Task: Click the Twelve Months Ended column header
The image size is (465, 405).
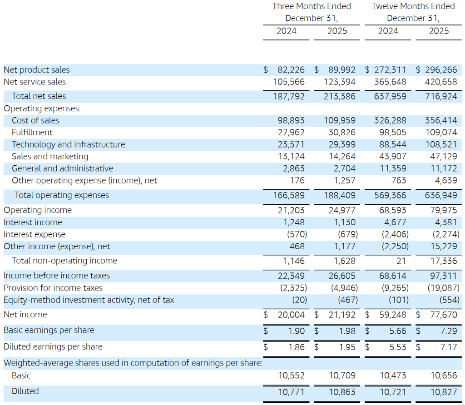Action: coord(413,6)
